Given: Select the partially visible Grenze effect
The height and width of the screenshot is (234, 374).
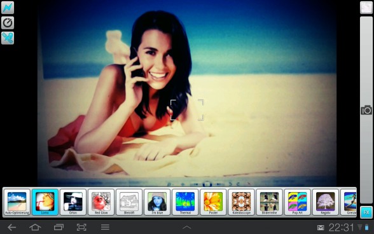Looking at the screenshot, I should click(x=349, y=202).
